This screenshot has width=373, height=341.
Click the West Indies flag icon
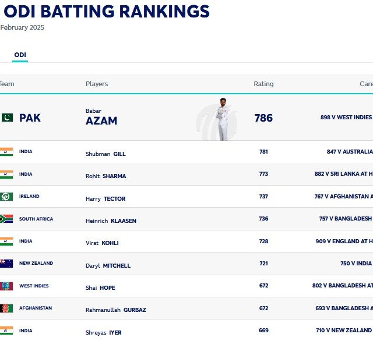tap(6, 286)
